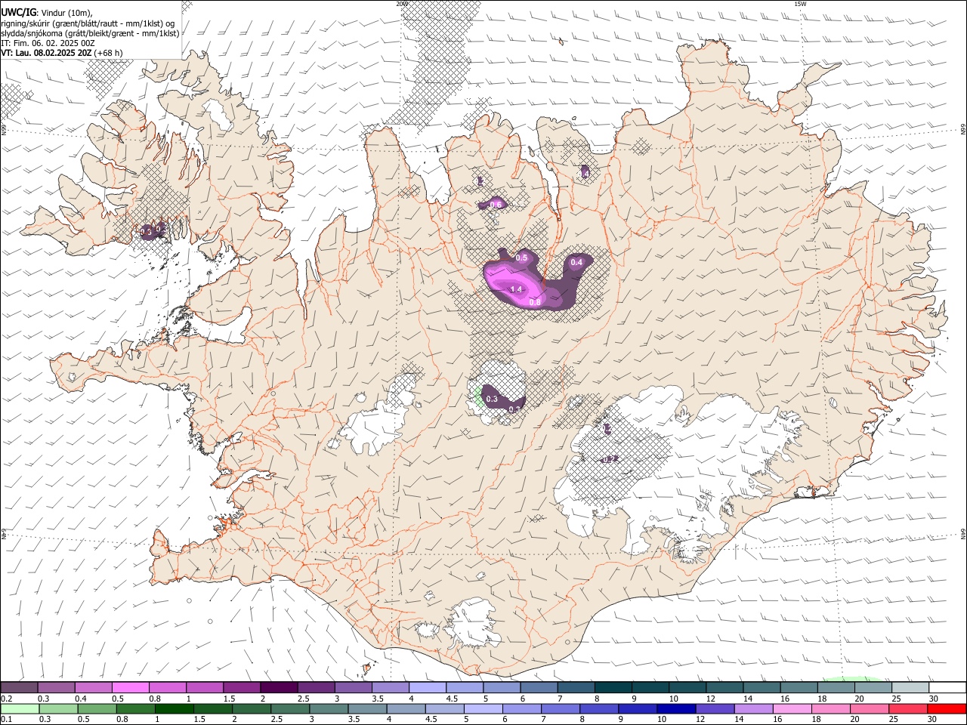This screenshot has width=967, height=725.
Task: Click the 66N latitude label on the right edge
Action: (x=962, y=130)
